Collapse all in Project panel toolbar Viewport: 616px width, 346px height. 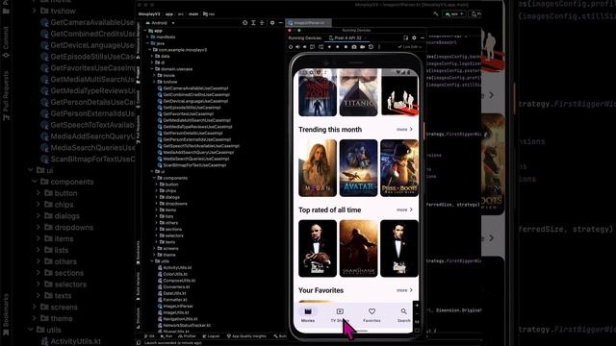(262, 23)
